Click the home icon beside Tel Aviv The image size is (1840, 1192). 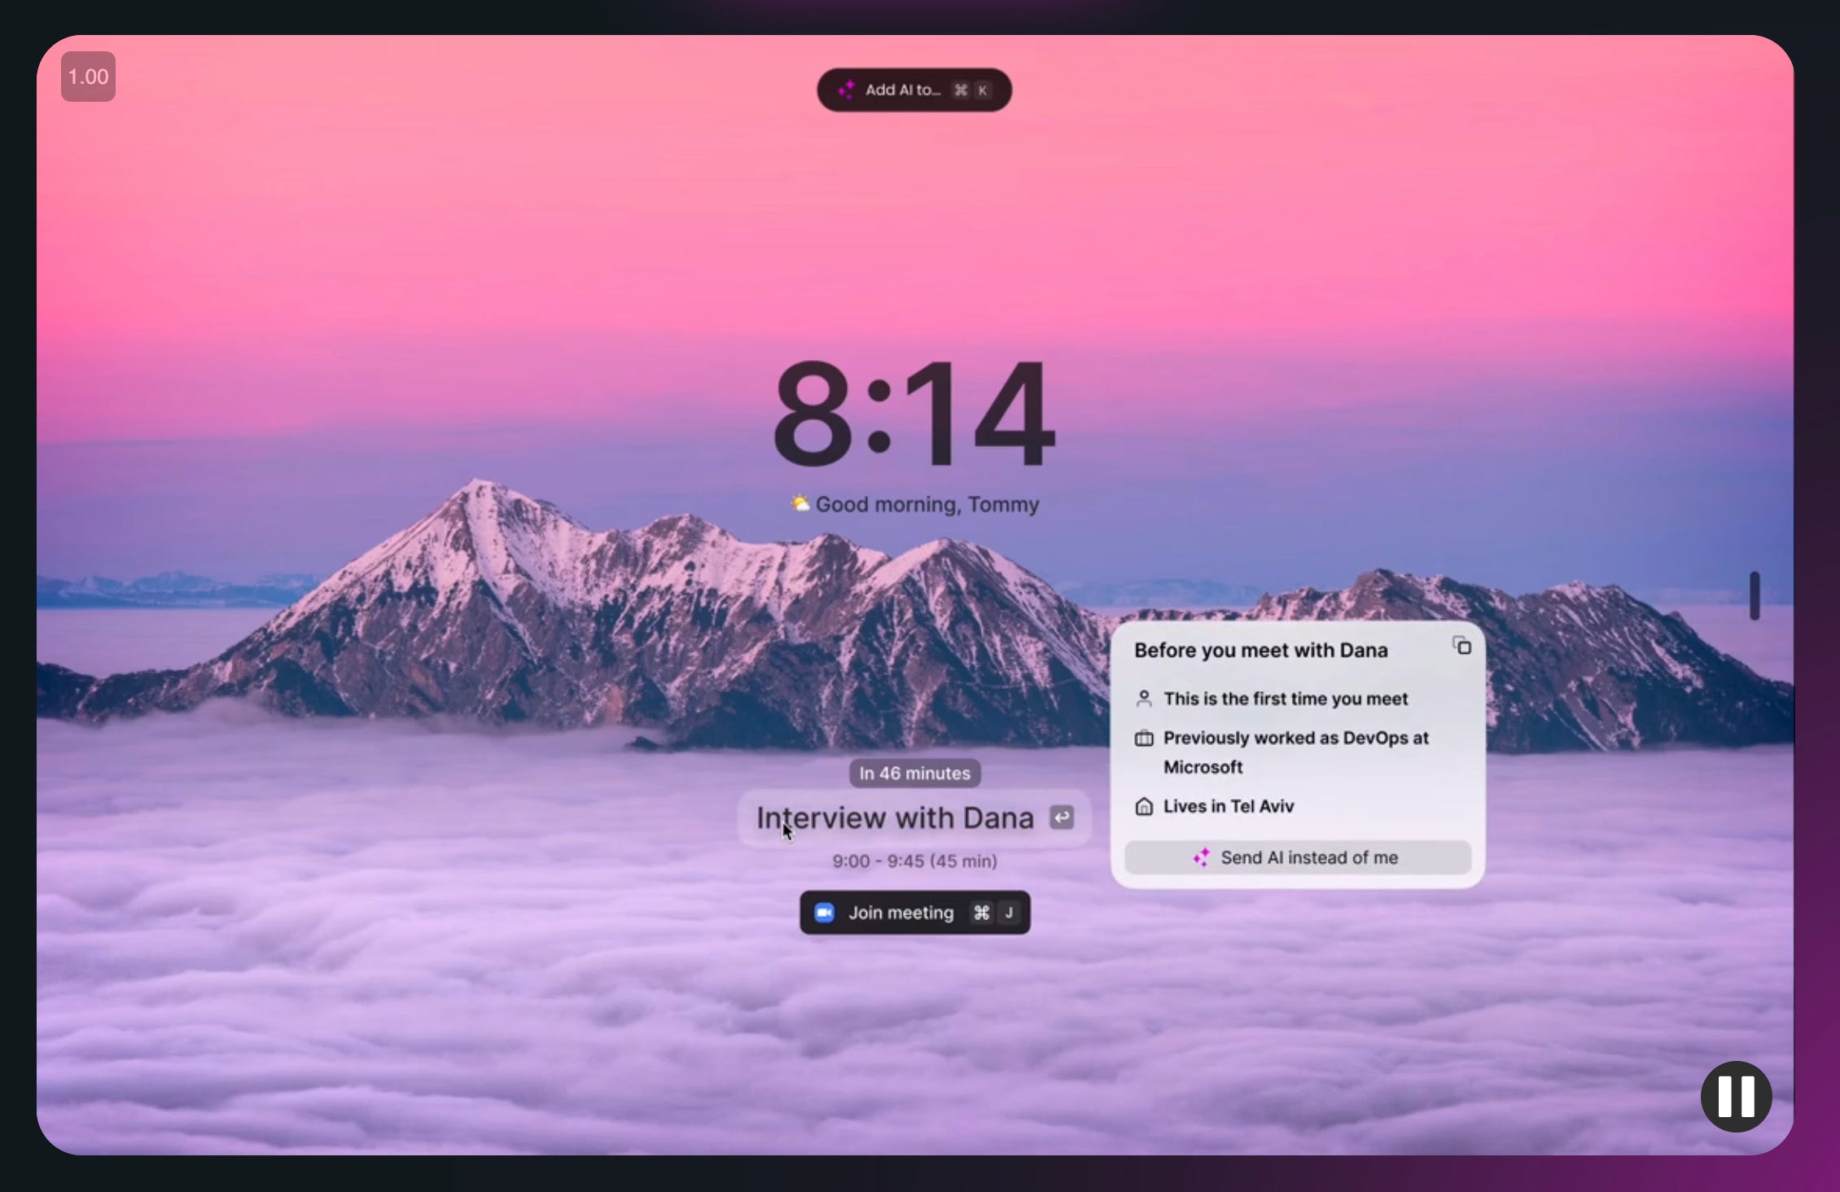click(1144, 807)
